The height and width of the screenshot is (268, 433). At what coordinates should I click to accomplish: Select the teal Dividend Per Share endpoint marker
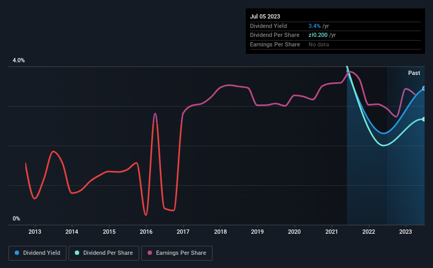[x=424, y=119]
